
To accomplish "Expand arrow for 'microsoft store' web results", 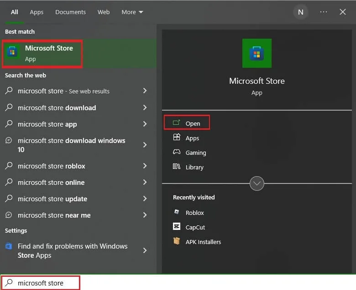I will [x=145, y=91].
